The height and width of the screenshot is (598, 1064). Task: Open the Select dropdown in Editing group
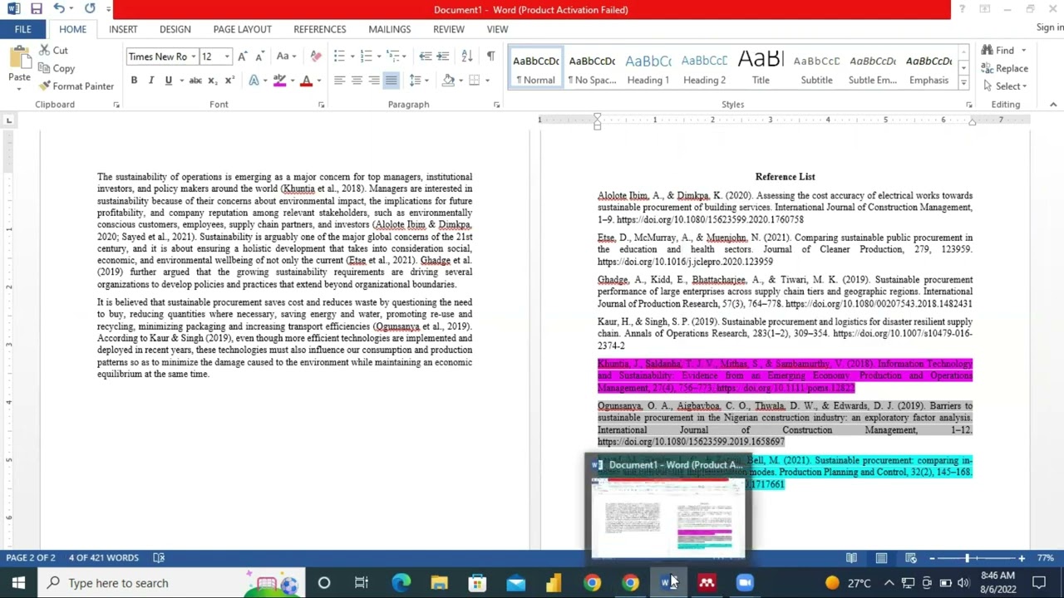(x=1004, y=86)
